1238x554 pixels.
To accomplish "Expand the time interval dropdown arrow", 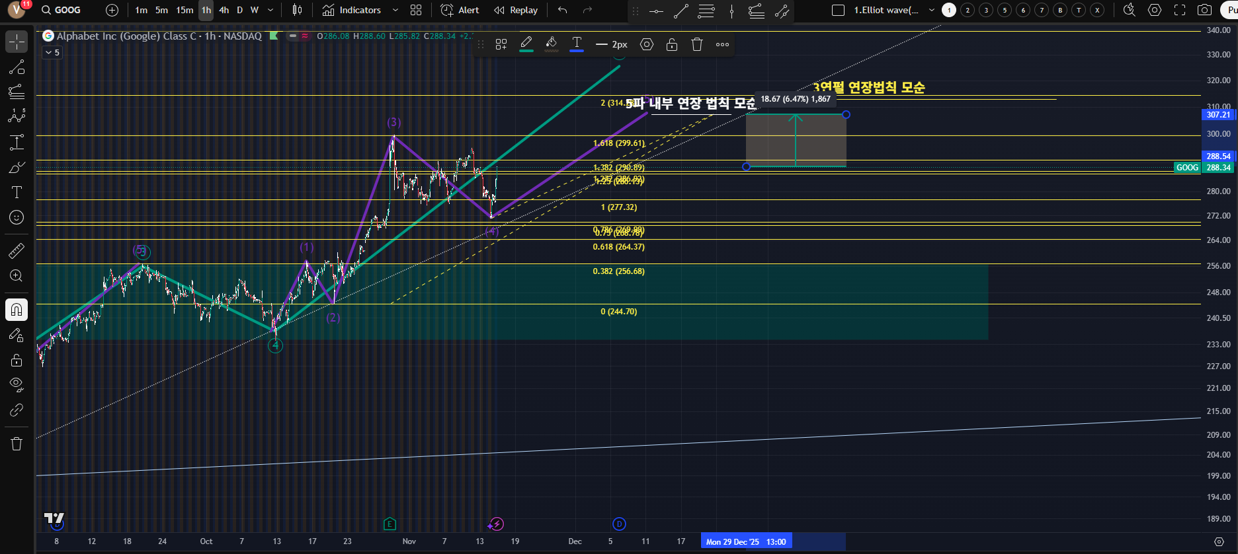I will coord(270,10).
